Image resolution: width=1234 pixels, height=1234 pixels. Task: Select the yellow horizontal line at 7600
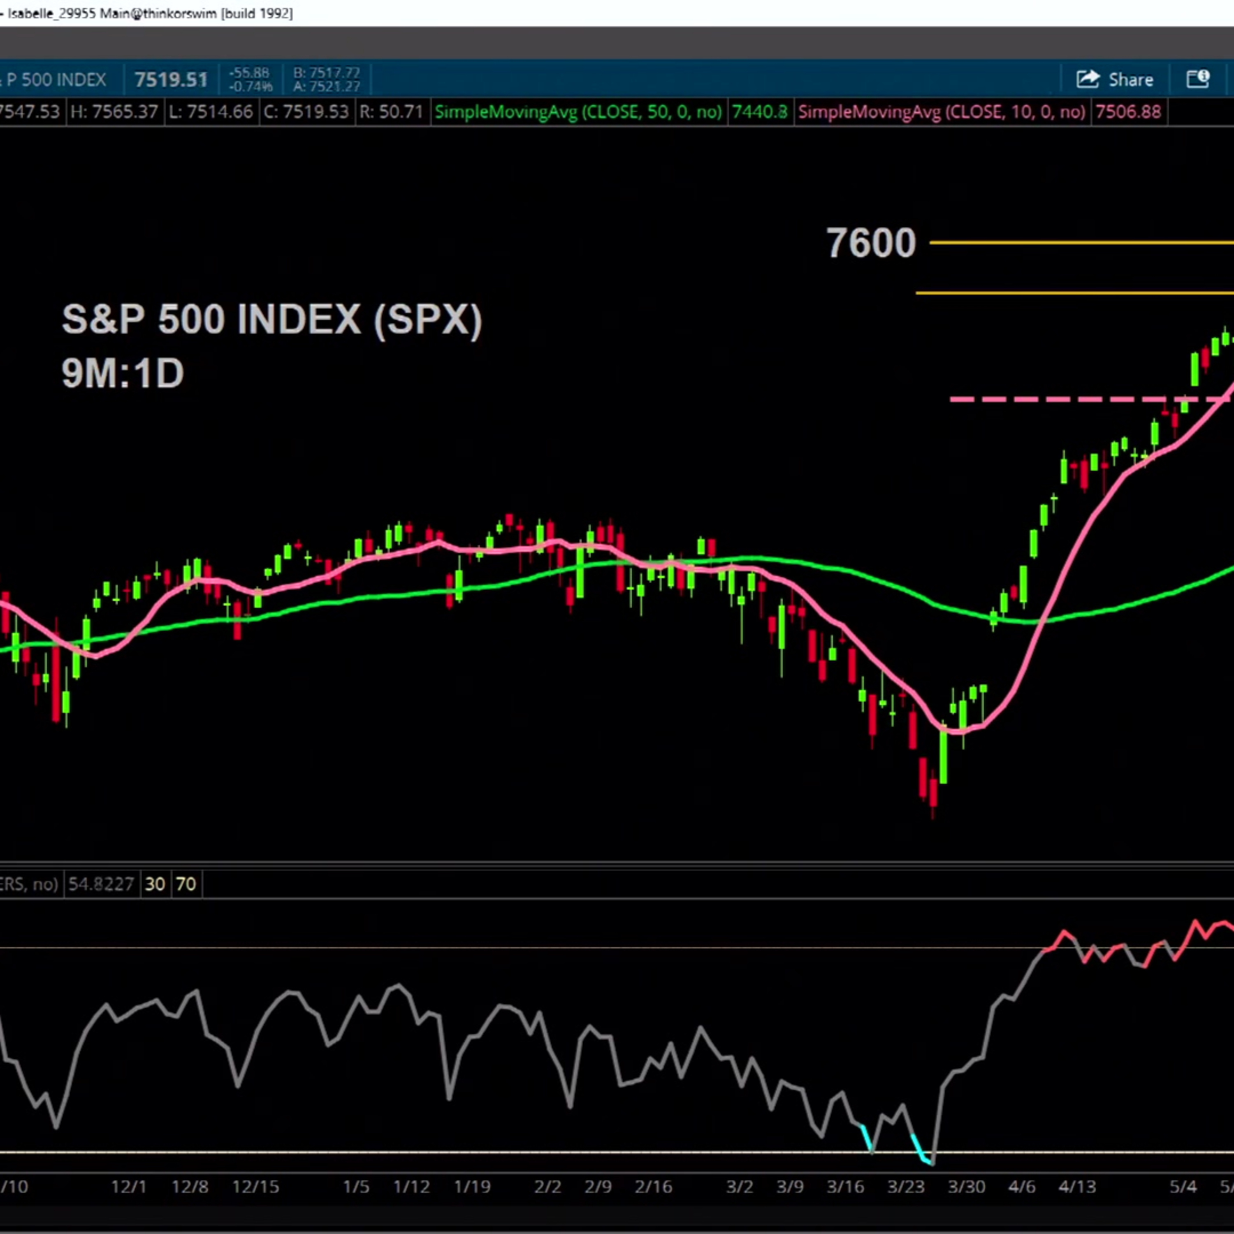[x=1081, y=243]
